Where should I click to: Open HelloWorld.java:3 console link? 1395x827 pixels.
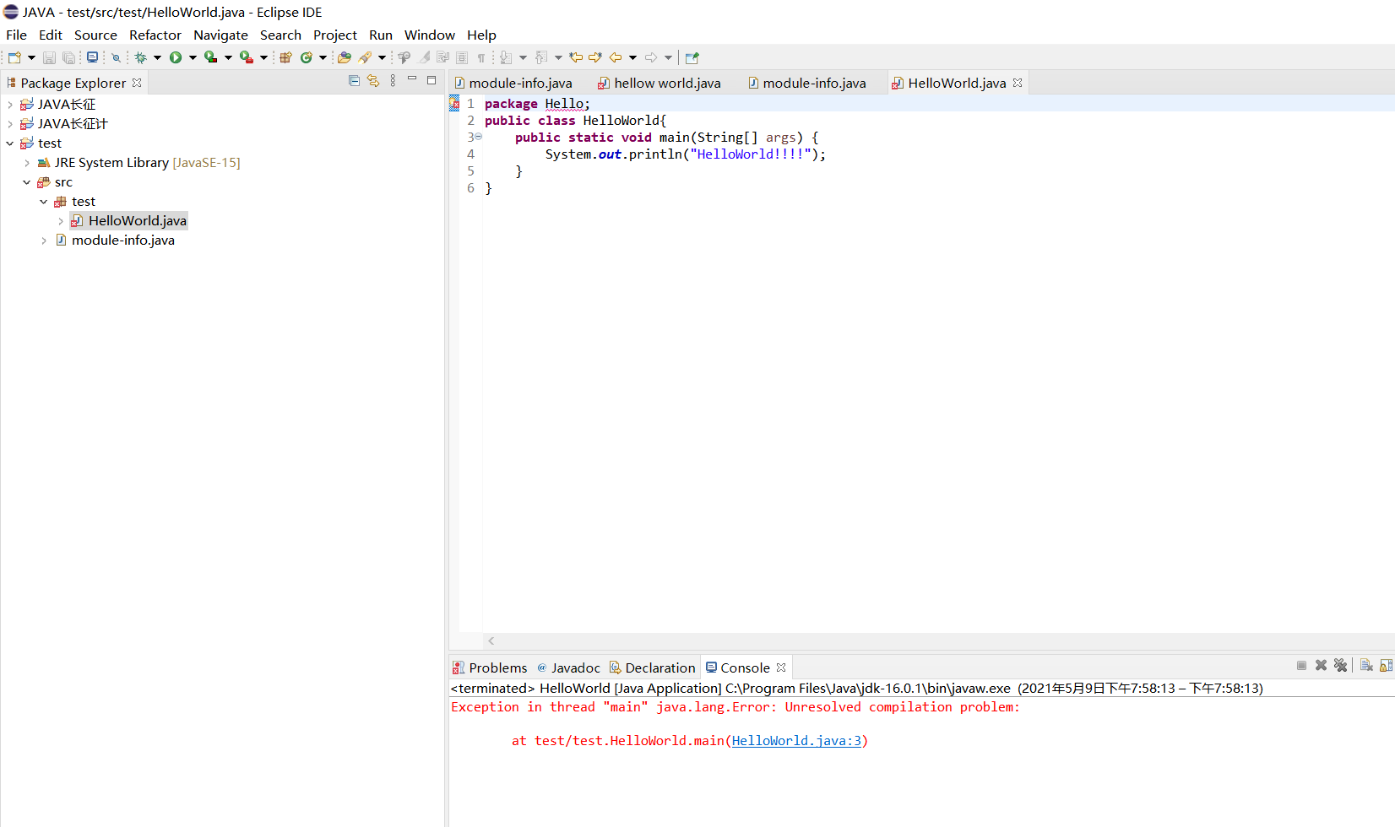point(796,740)
